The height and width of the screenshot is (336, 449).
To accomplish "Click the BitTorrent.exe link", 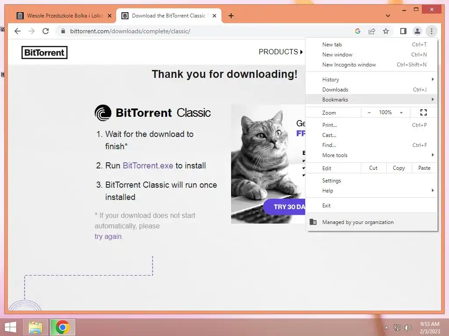I will [148, 166].
